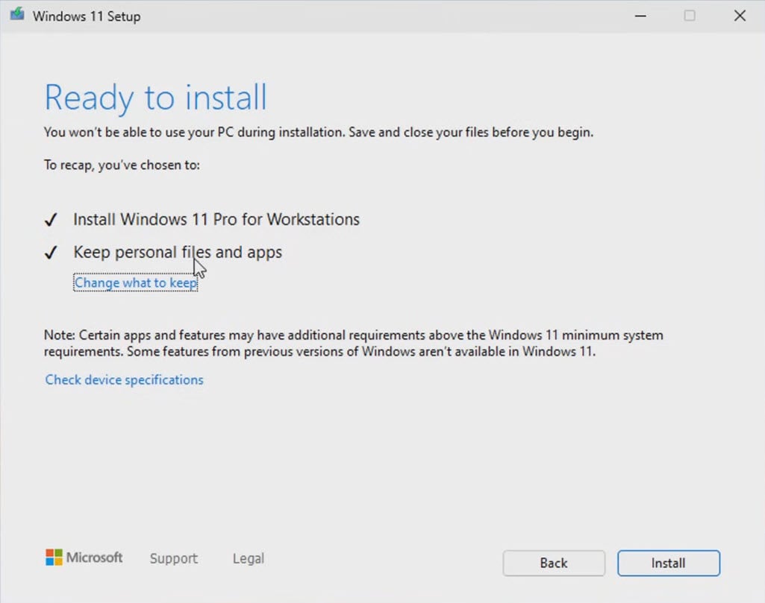Click 'Install Windows 11 Pro for Workstations' text
Screen dimensions: 765x603
tap(216, 220)
